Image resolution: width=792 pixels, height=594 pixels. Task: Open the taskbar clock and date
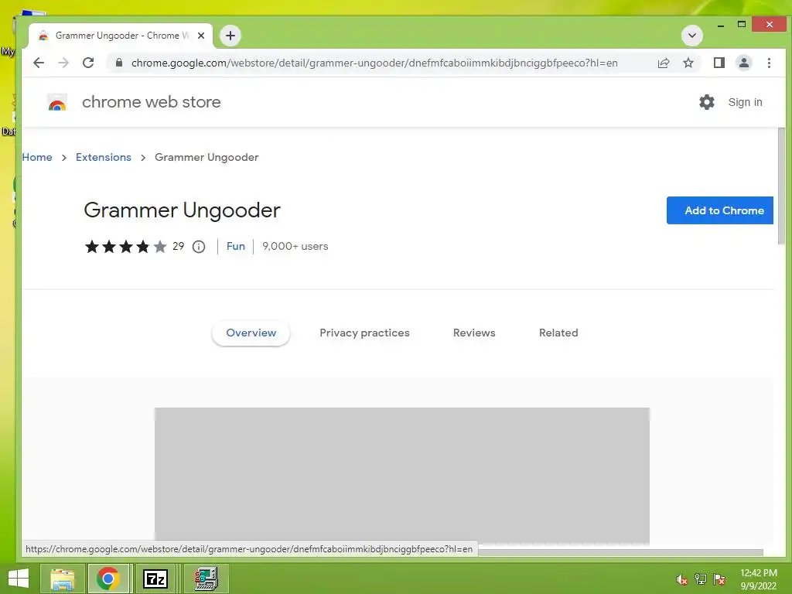click(759, 579)
